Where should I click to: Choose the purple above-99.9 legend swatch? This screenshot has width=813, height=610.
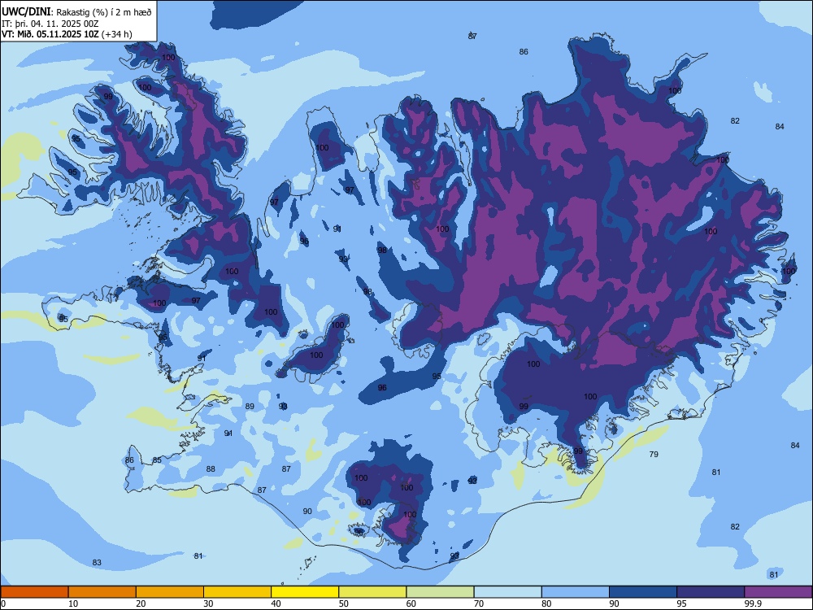click(x=778, y=592)
